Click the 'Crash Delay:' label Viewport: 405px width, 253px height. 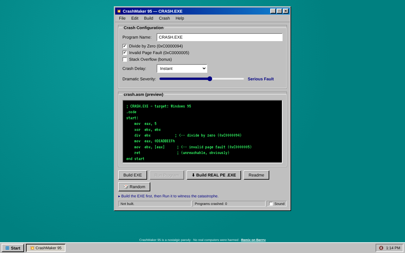tap(134, 69)
